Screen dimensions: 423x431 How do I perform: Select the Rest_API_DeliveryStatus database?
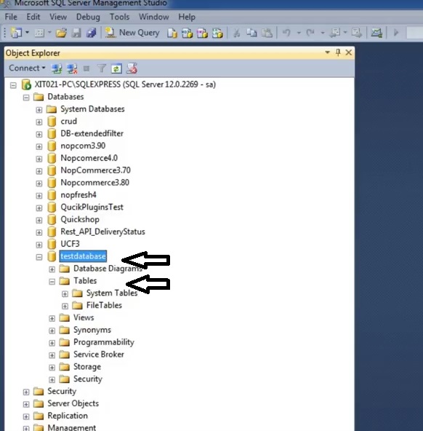point(102,232)
